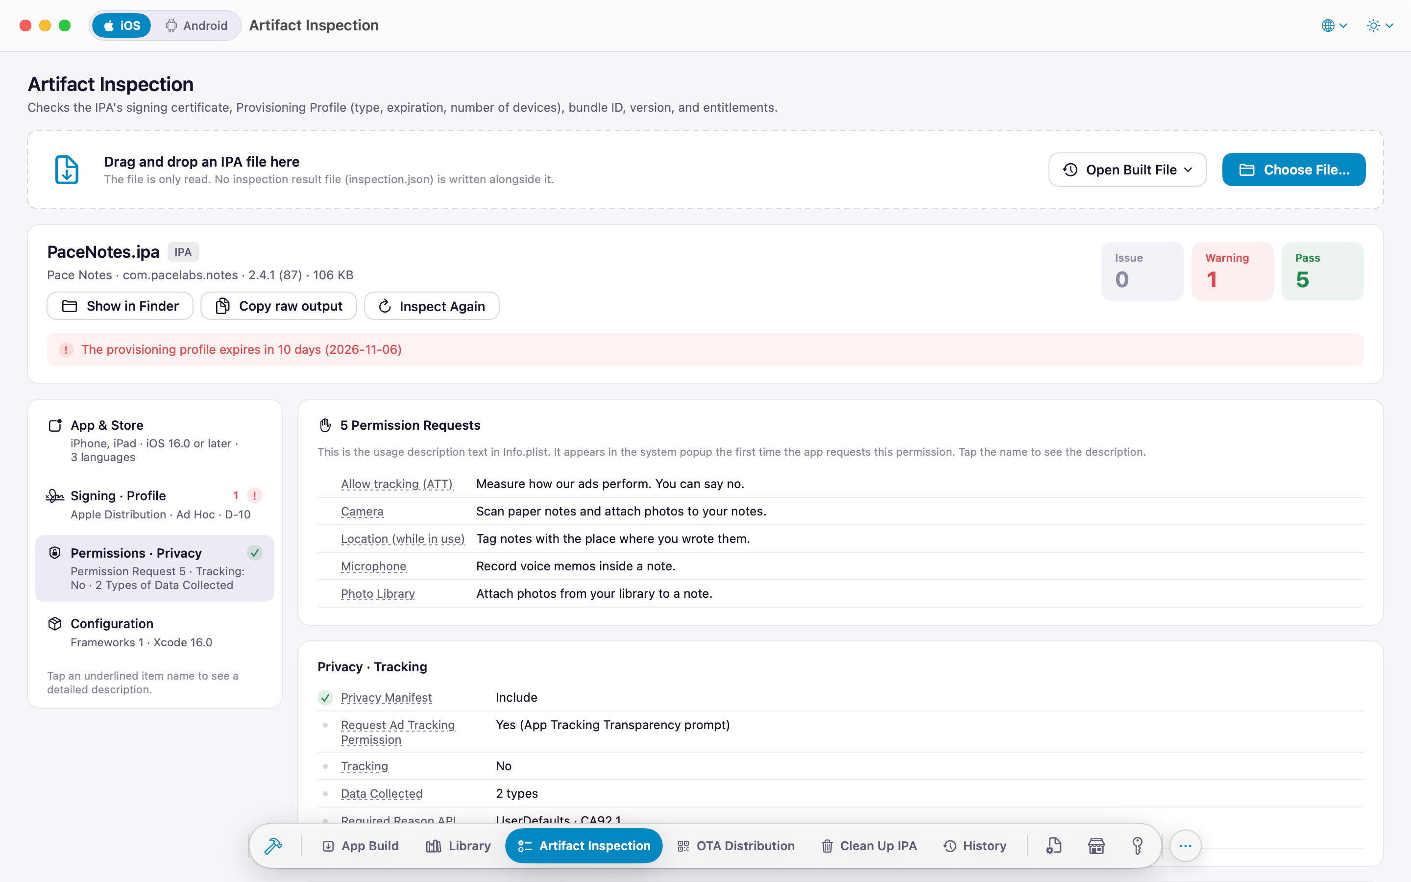Go to OTA Distribution tab
Viewport: 1411px width, 882px height.
(x=736, y=845)
